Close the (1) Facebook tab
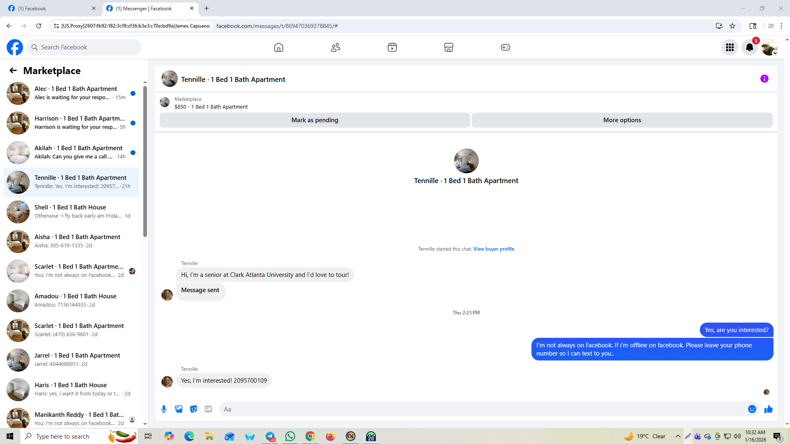This screenshot has height=444, width=790. pyautogui.click(x=93, y=8)
